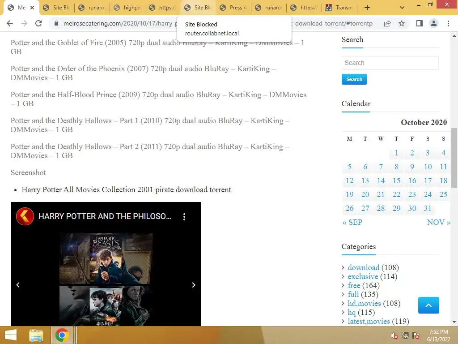Open the hd,movies category link
Screen dimensions: 458x344
[x=364, y=303]
